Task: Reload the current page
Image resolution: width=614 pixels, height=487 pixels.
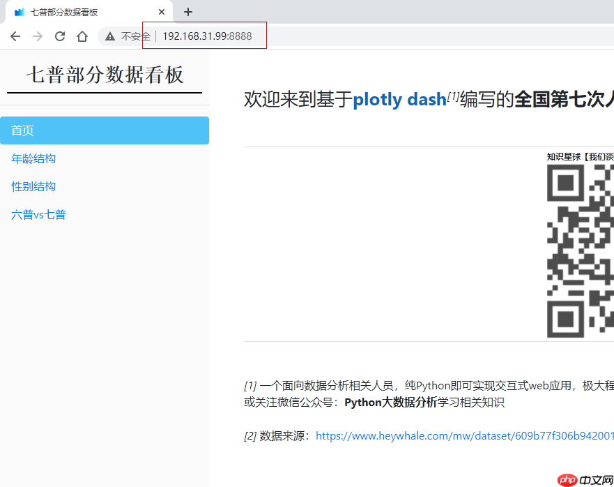Action: tap(59, 36)
